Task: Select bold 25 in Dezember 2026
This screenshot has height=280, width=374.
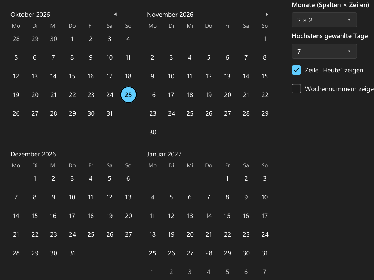Action: [91, 234]
